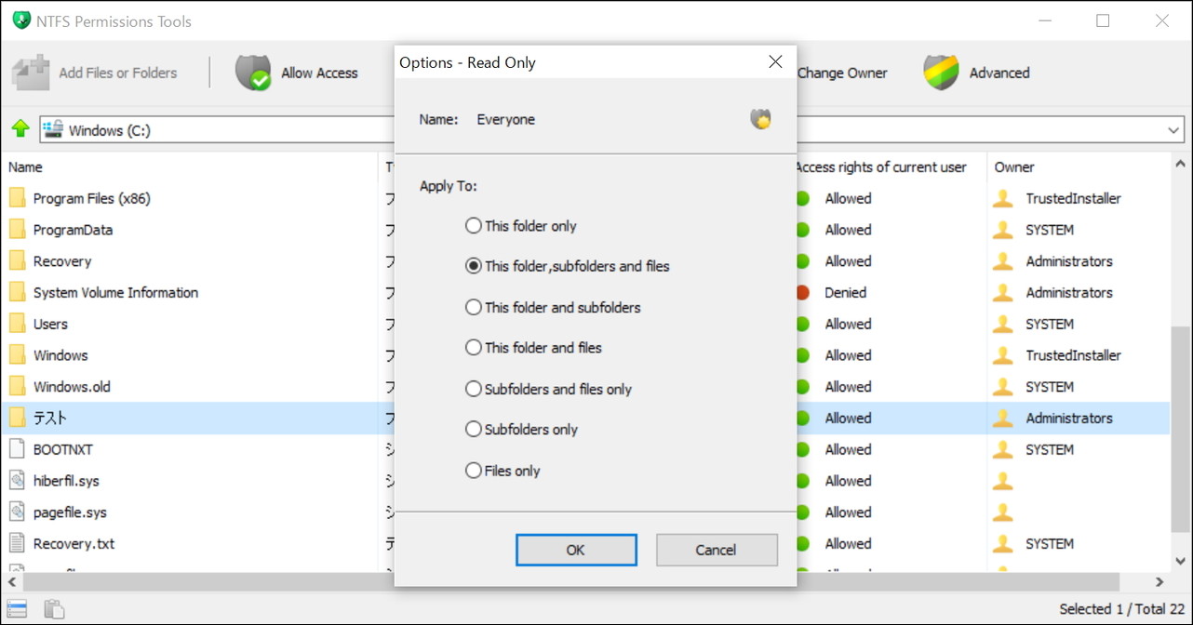Click the paste clipboard icon in status bar
Viewport: 1193px width, 625px height.
pos(55,609)
